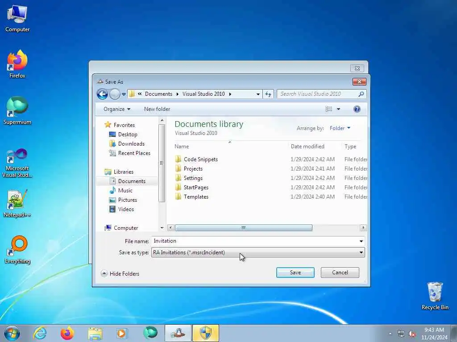The image size is (457, 342).
Task: Change view using the views icon
Action: pos(329,109)
